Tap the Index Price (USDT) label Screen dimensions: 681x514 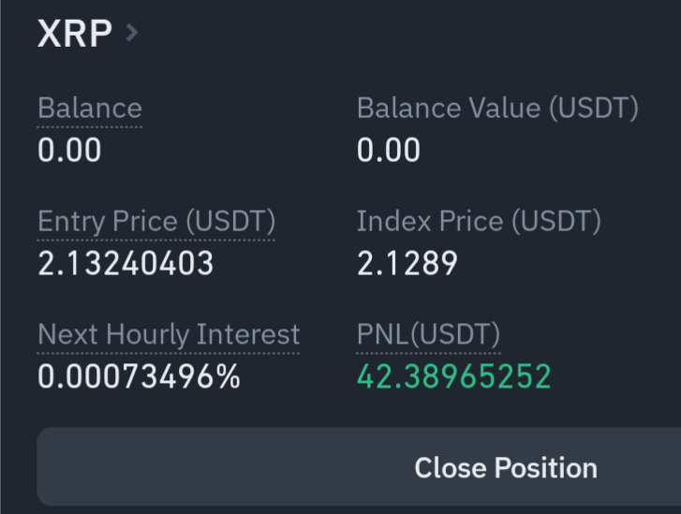click(478, 222)
